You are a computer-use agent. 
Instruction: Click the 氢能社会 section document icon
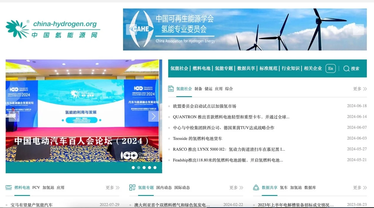pos(171,89)
